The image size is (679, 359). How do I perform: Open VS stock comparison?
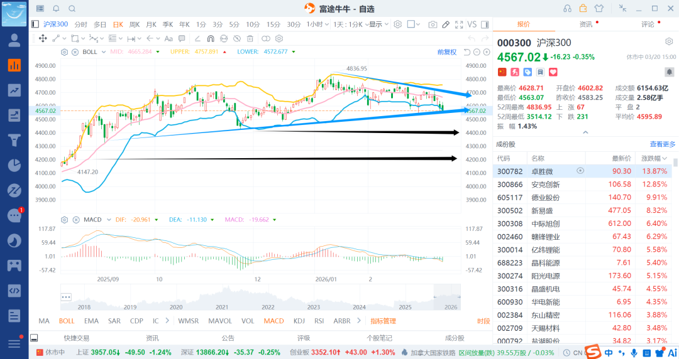click(x=472, y=24)
